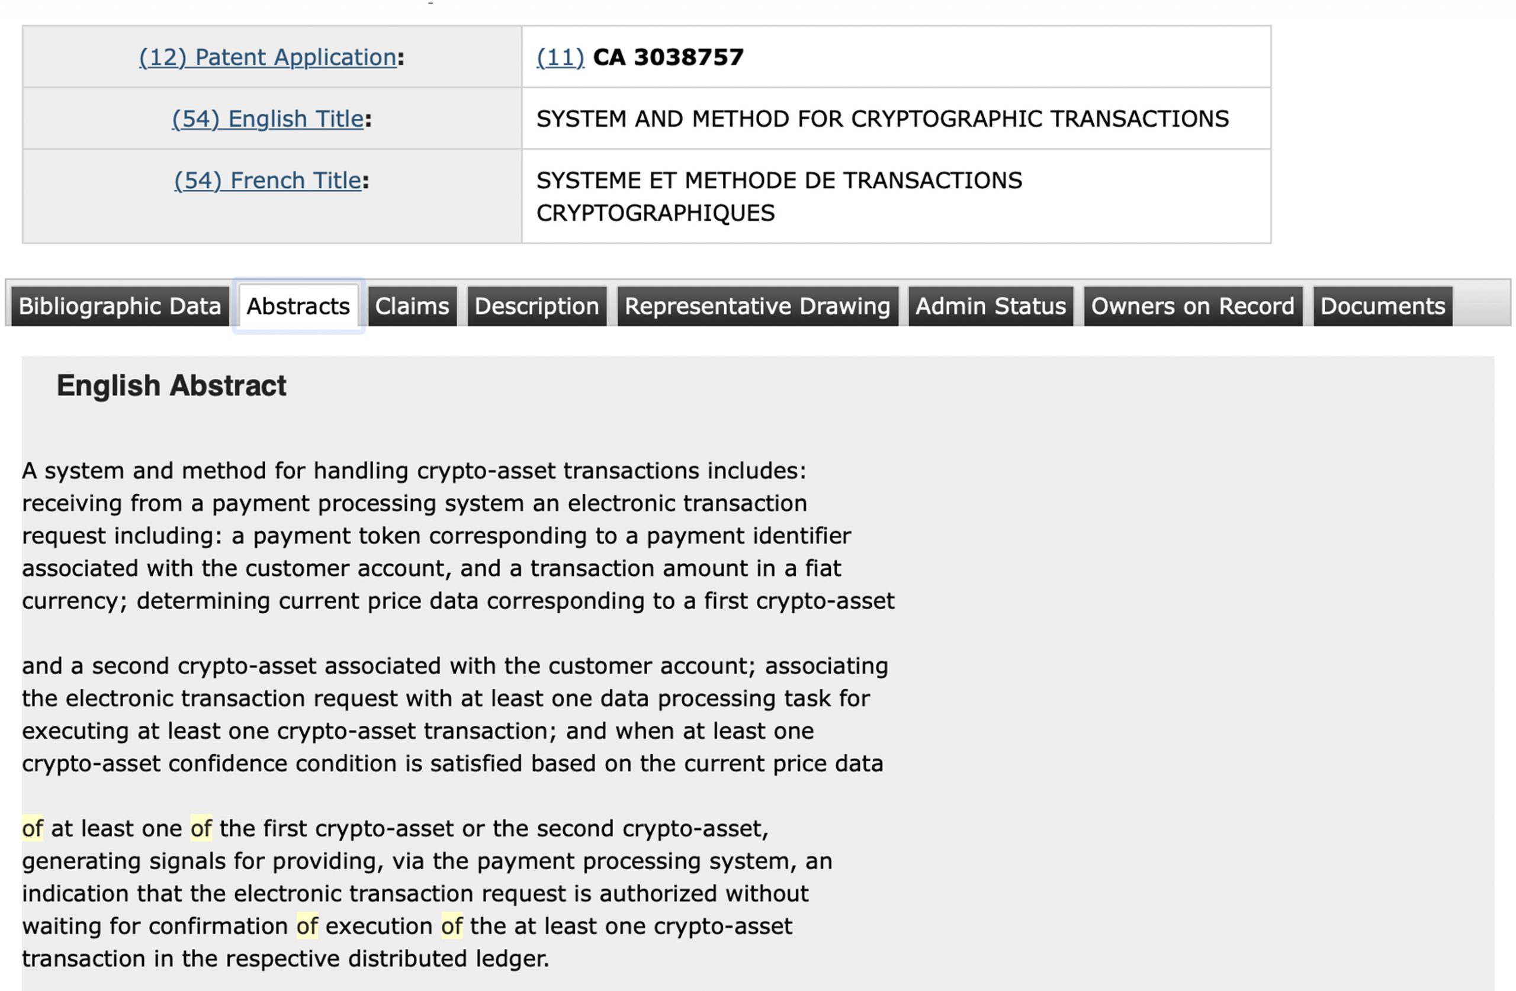Open the Description tab
This screenshot has height=991, width=1516.
click(537, 306)
